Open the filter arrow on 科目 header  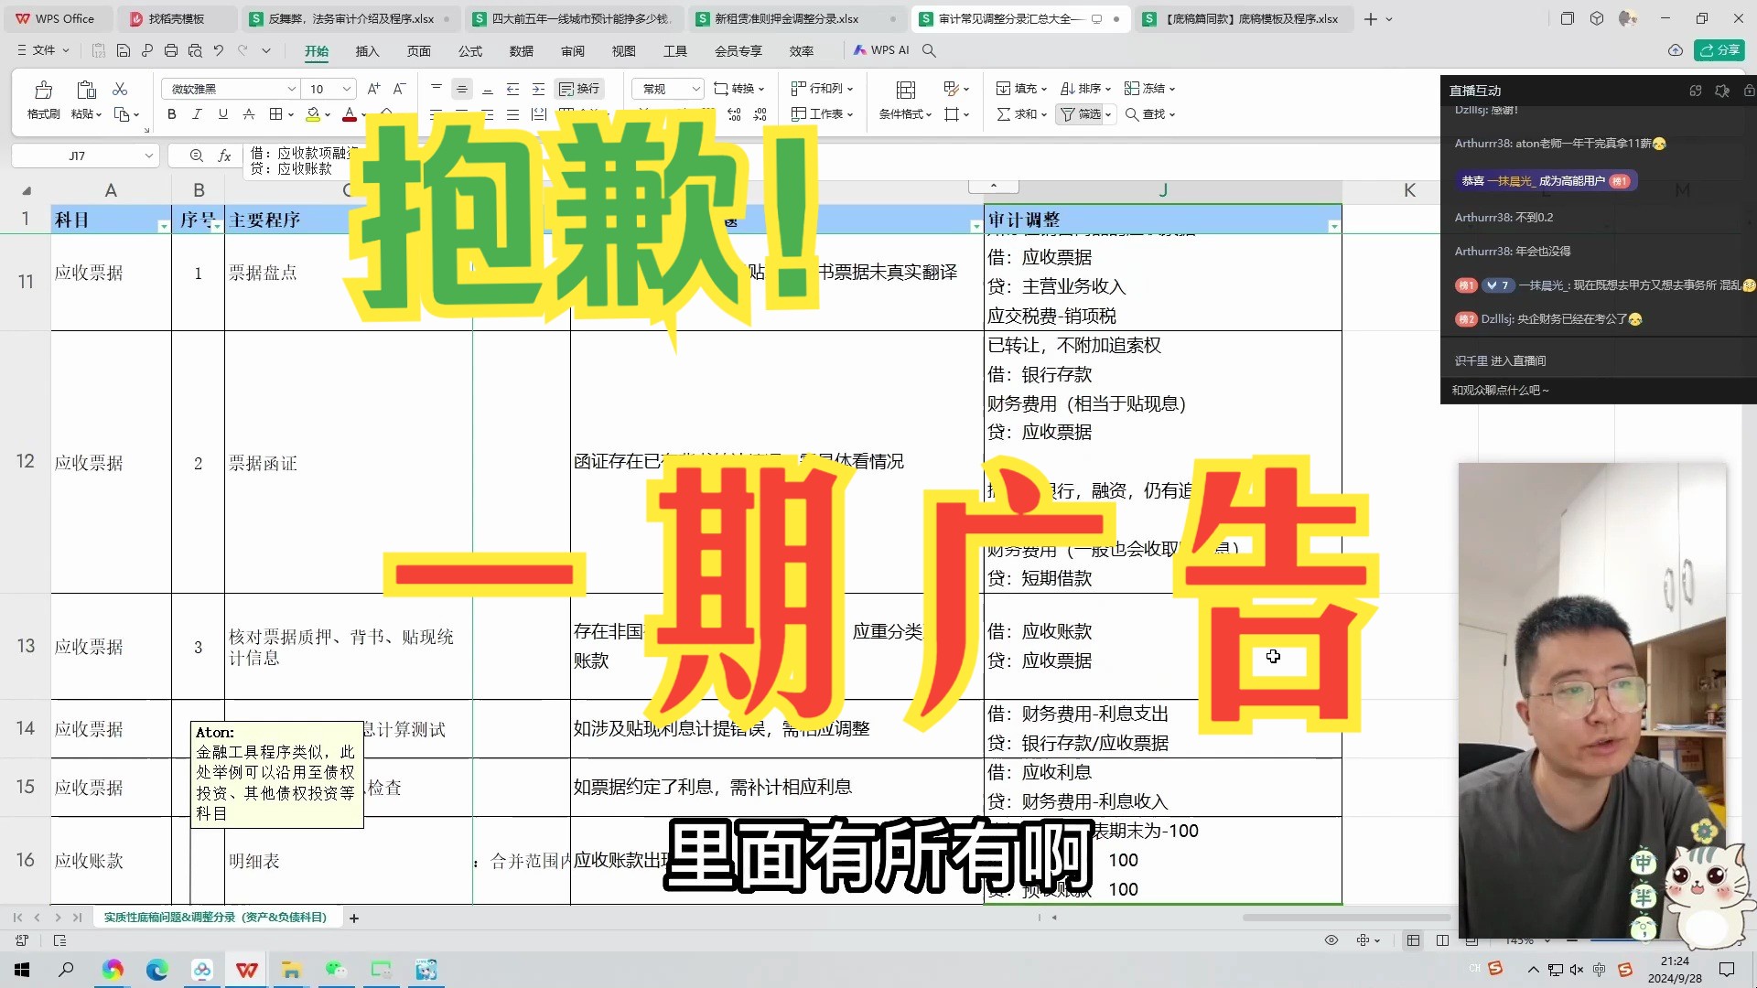click(x=163, y=226)
